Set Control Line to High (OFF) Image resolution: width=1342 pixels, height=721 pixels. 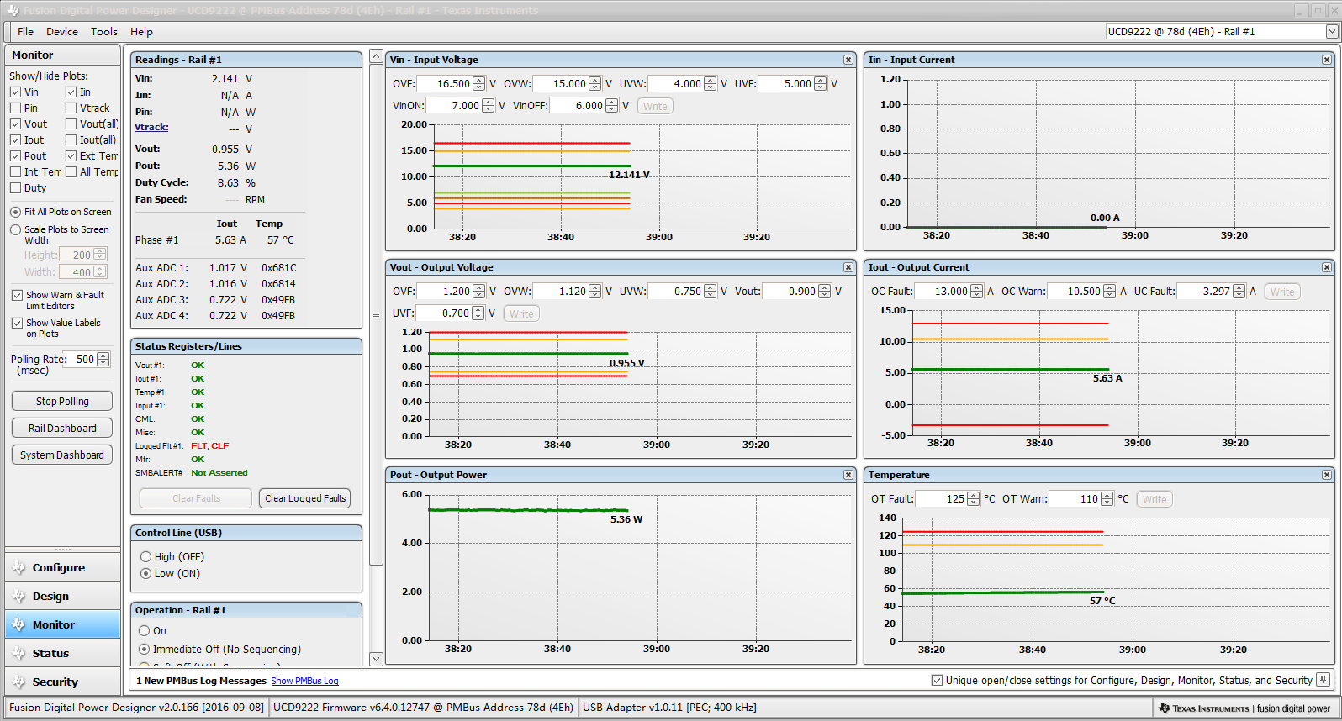tap(146, 557)
